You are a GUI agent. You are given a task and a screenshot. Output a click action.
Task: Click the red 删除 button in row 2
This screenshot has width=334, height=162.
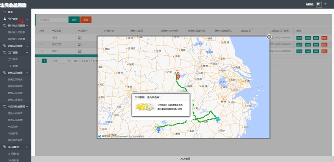point(324,44)
